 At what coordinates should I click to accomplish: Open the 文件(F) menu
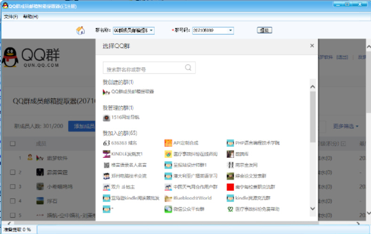pos(11,16)
